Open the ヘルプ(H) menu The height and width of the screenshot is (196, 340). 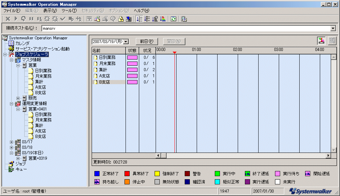(141, 10)
